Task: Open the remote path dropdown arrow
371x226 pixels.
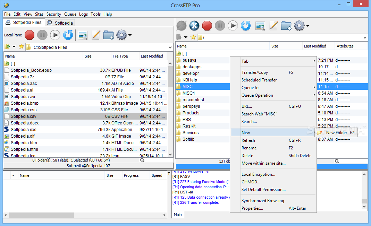Action: pyautogui.click(x=365, y=37)
